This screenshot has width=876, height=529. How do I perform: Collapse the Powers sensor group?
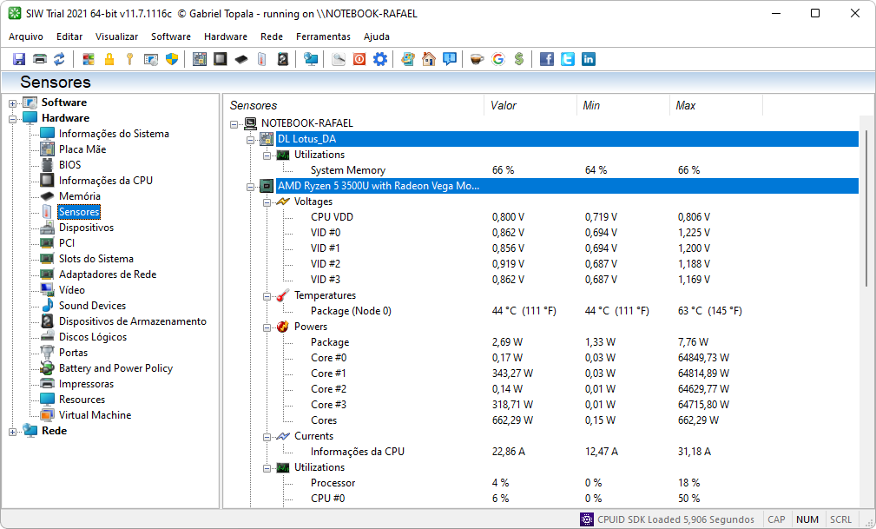point(267,327)
